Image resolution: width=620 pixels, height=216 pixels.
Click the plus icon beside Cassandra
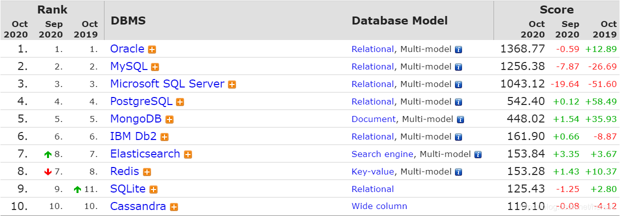point(174,207)
